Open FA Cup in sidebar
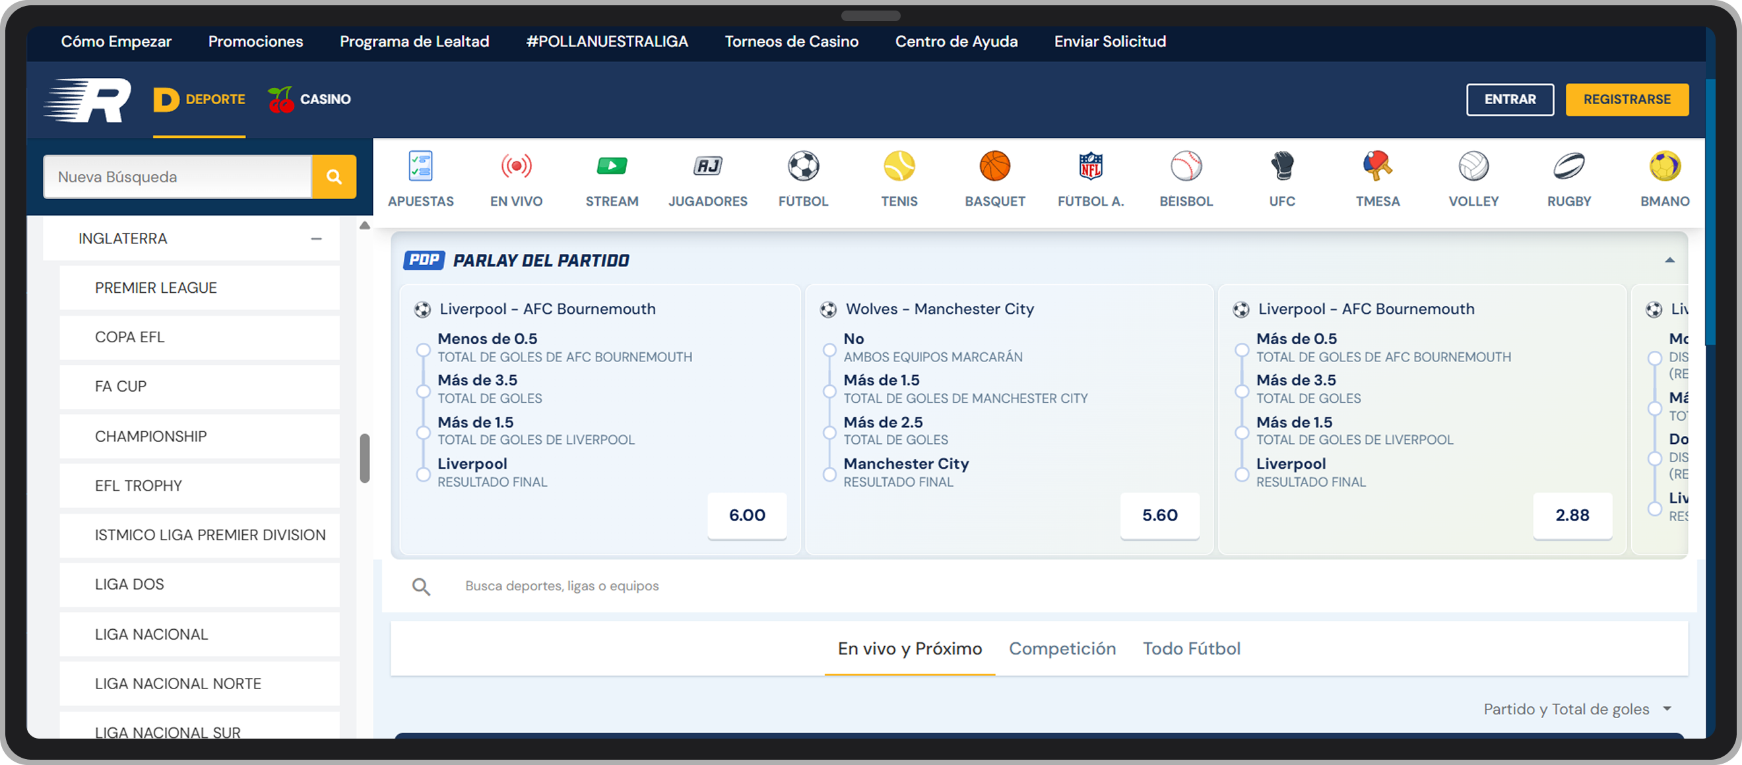This screenshot has height=765, width=1742. 199,386
